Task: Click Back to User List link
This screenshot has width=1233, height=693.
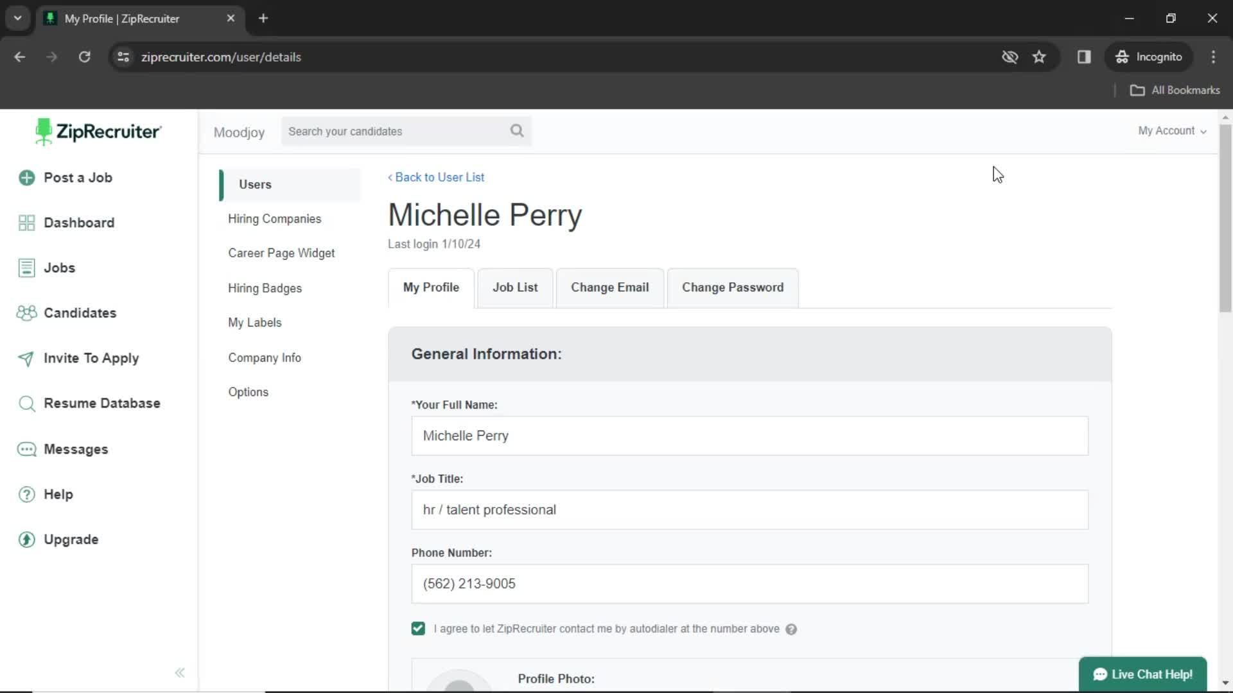Action: click(435, 177)
